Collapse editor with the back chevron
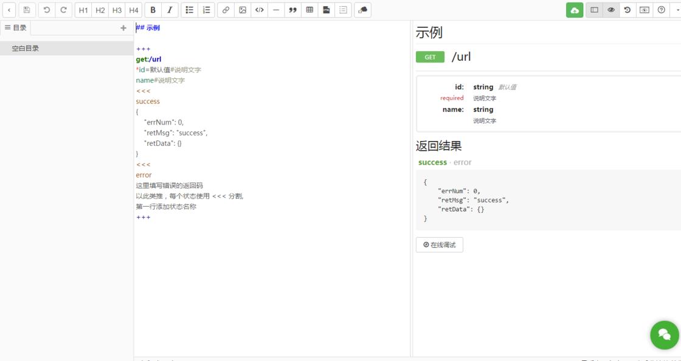 click(x=9, y=10)
